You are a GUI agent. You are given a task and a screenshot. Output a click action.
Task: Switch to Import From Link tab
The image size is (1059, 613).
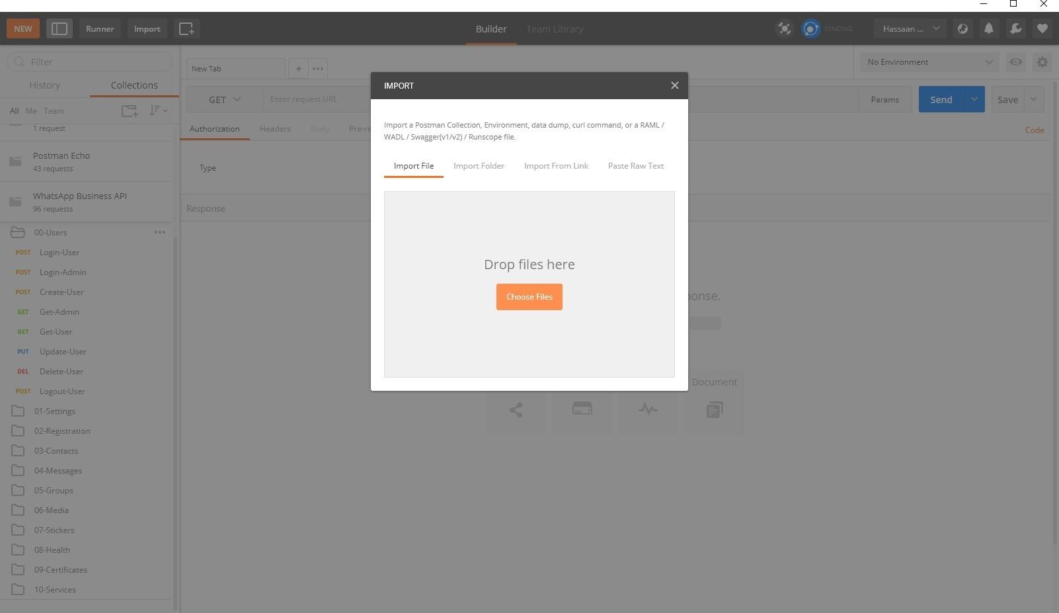556,166
